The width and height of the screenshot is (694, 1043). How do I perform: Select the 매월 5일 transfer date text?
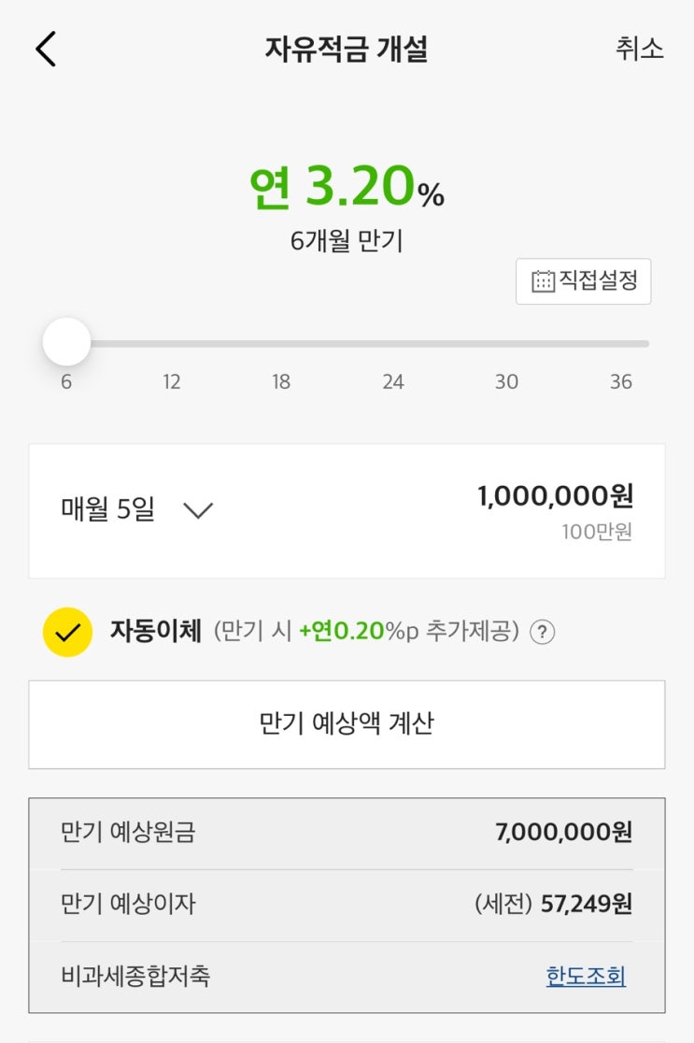(x=107, y=509)
